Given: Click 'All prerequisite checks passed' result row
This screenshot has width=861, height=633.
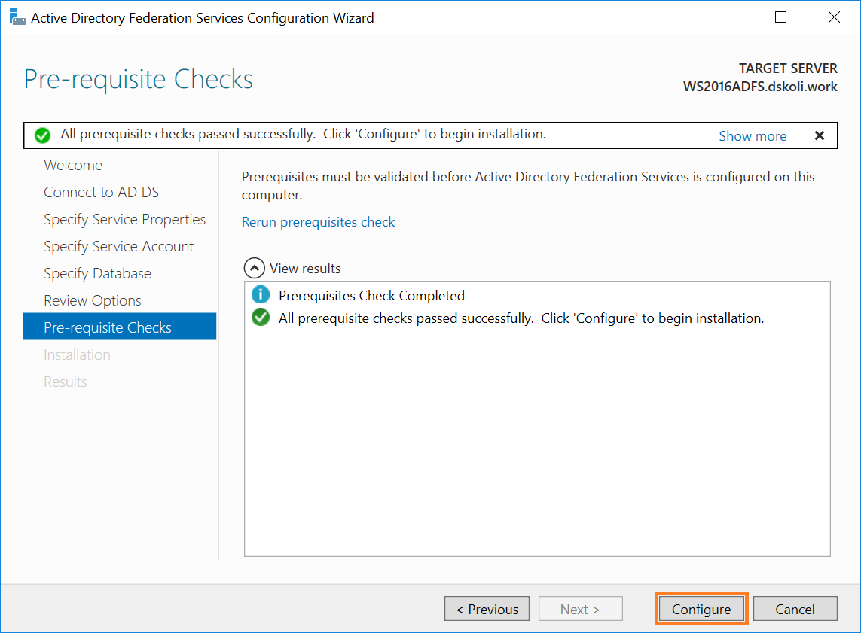Looking at the screenshot, I should coord(521,318).
